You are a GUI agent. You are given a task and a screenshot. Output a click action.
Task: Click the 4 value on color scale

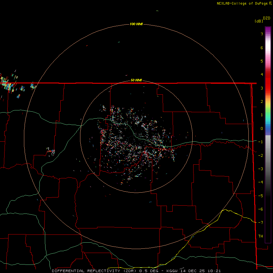pyautogui.click(x=262, y=75)
